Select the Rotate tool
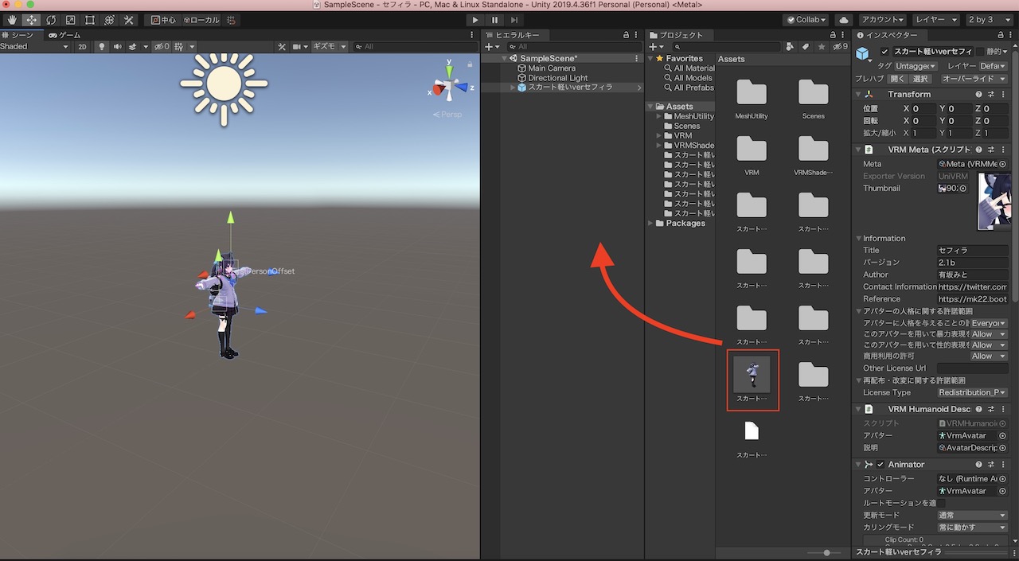The width and height of the screenshot is (1019, 561). 51,20
